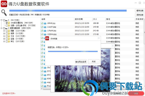Image resolution: width=145 pixels, height=96 pixels.
Task: Uncheck the vima的水墨彩绘 folder checkbox
Action: 7,23
